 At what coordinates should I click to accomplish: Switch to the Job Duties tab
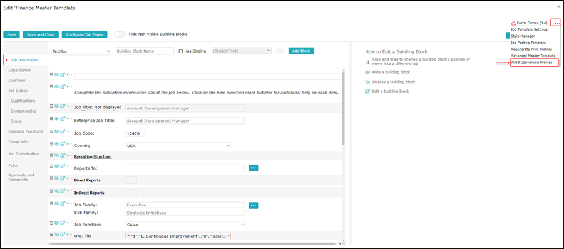[x=18, y=91]
